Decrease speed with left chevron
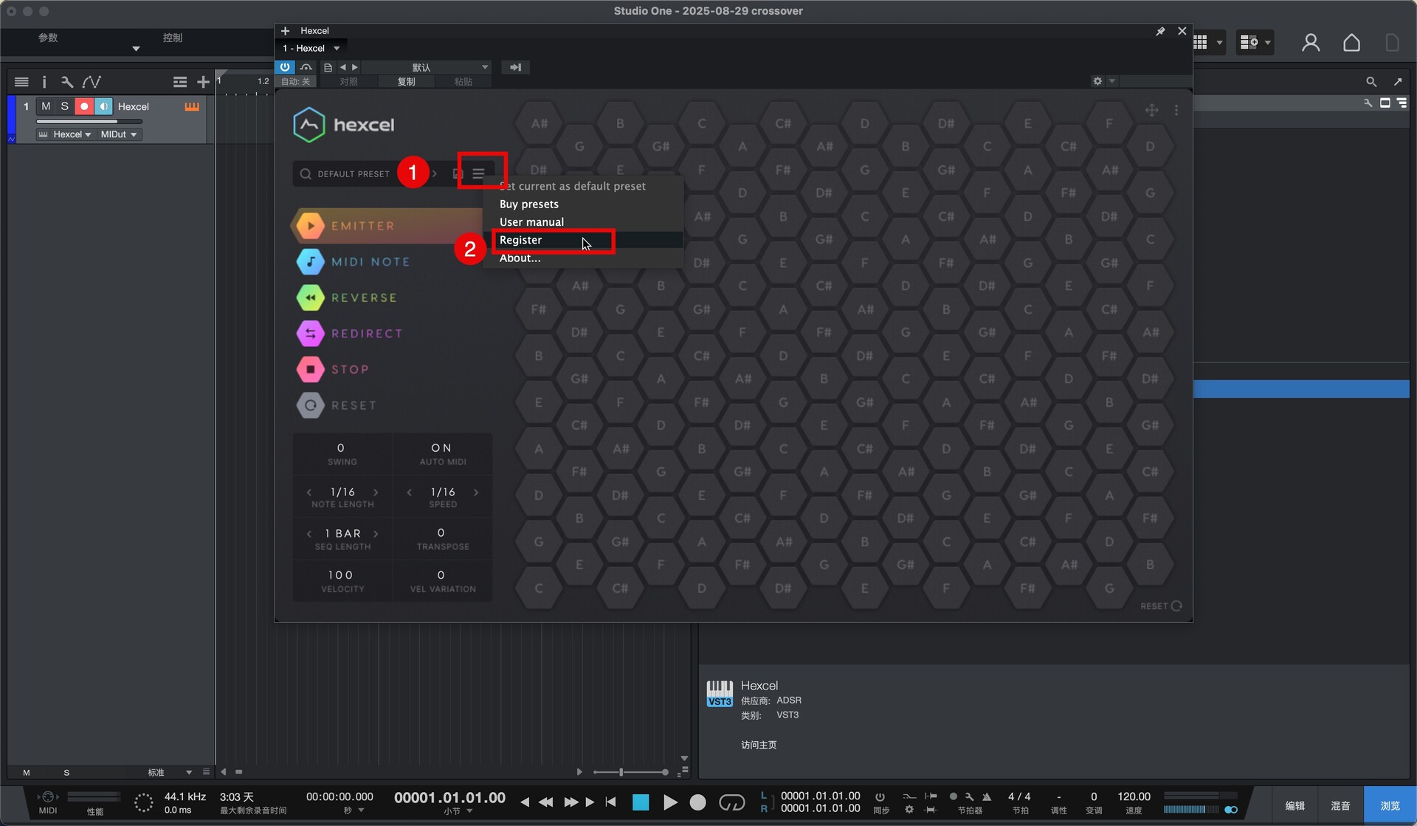Image resolution: width=1417 pixels, height=826 pixels. (x=410, y=492)
